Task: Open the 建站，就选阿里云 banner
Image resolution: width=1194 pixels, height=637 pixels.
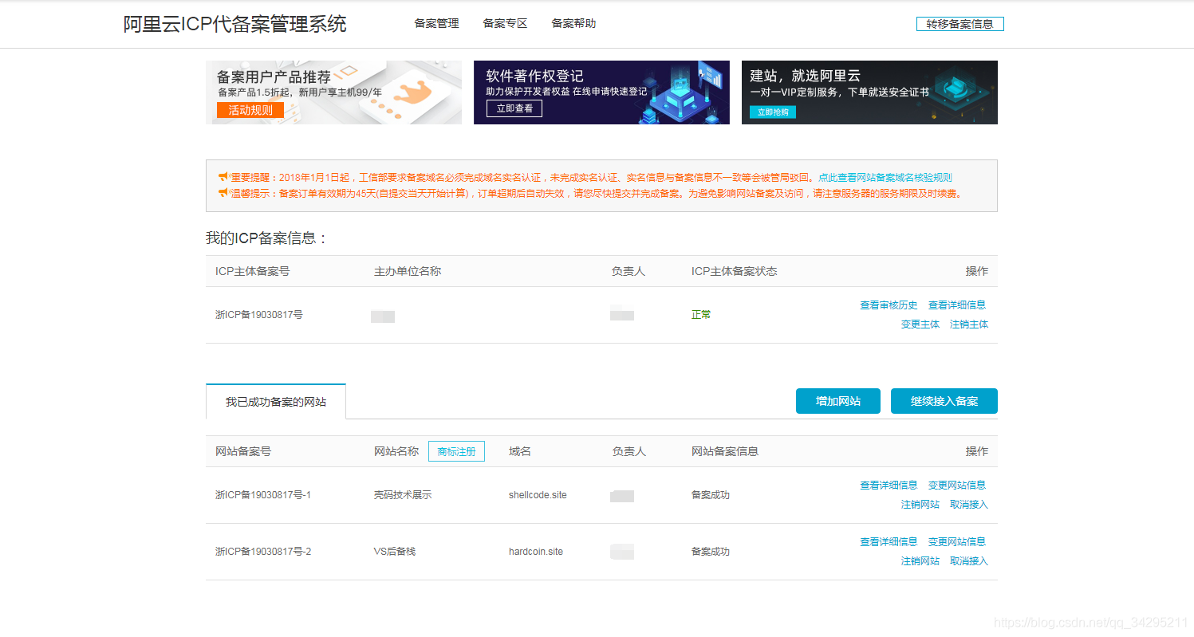Action: [869, 92]
